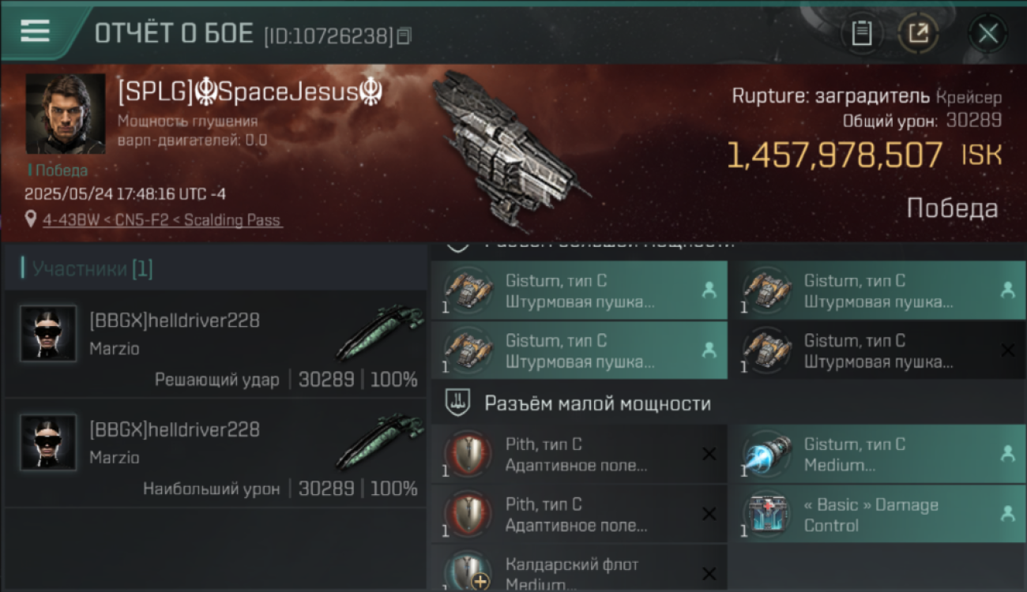Open the hamburger menu button
Viewport: 1027px width, 592px height.
tap(35, 32)
